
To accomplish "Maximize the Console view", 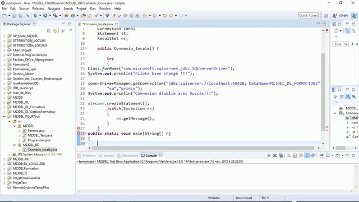I will click(353, 155).
